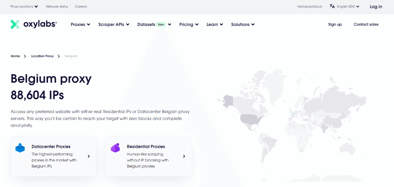The image size is (394, 187).
Task: Expand the Scraper APIs menu
Action: point(114,24)
